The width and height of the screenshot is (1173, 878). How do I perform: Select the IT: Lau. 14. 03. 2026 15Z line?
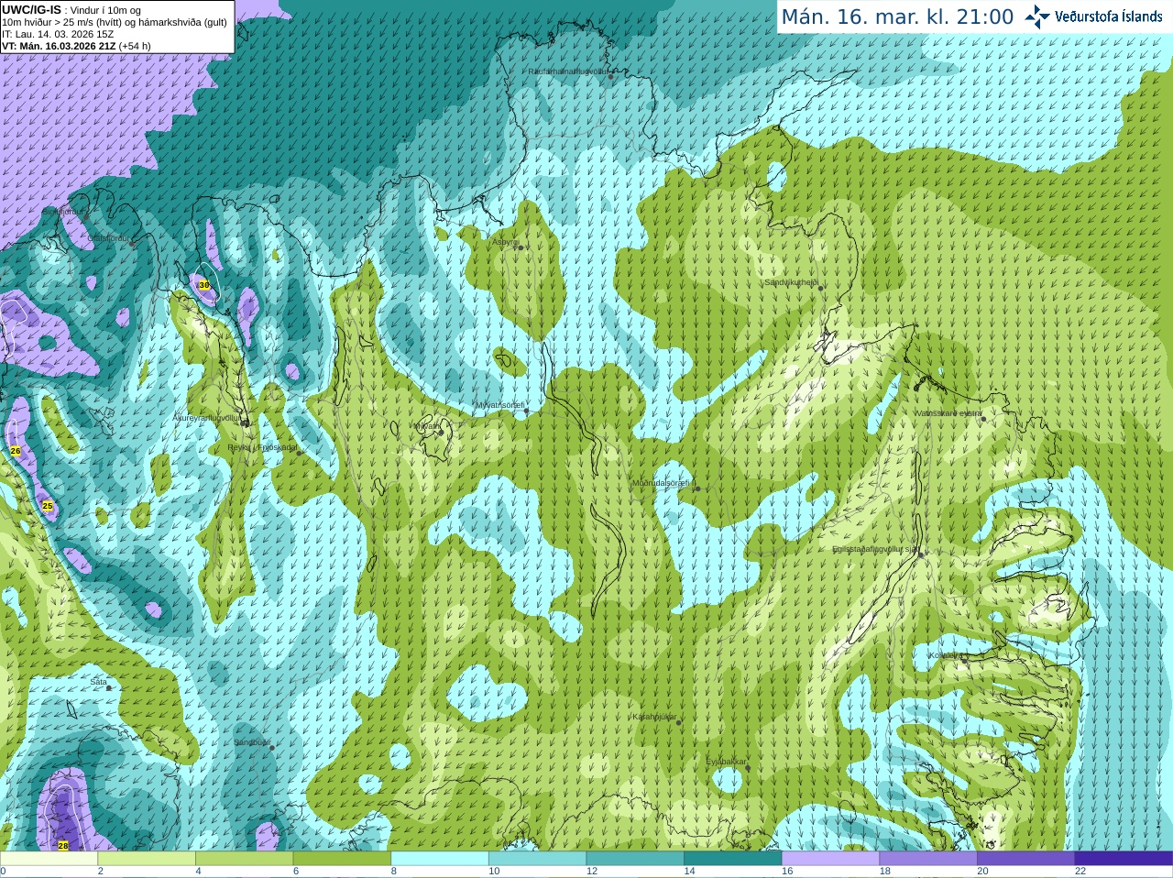(58, 34)
